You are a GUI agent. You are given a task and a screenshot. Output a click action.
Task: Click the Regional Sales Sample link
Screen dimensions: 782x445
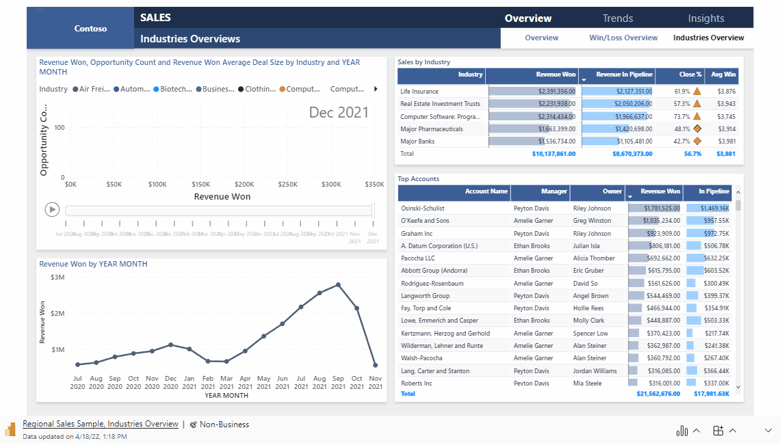tap(100, 424)
